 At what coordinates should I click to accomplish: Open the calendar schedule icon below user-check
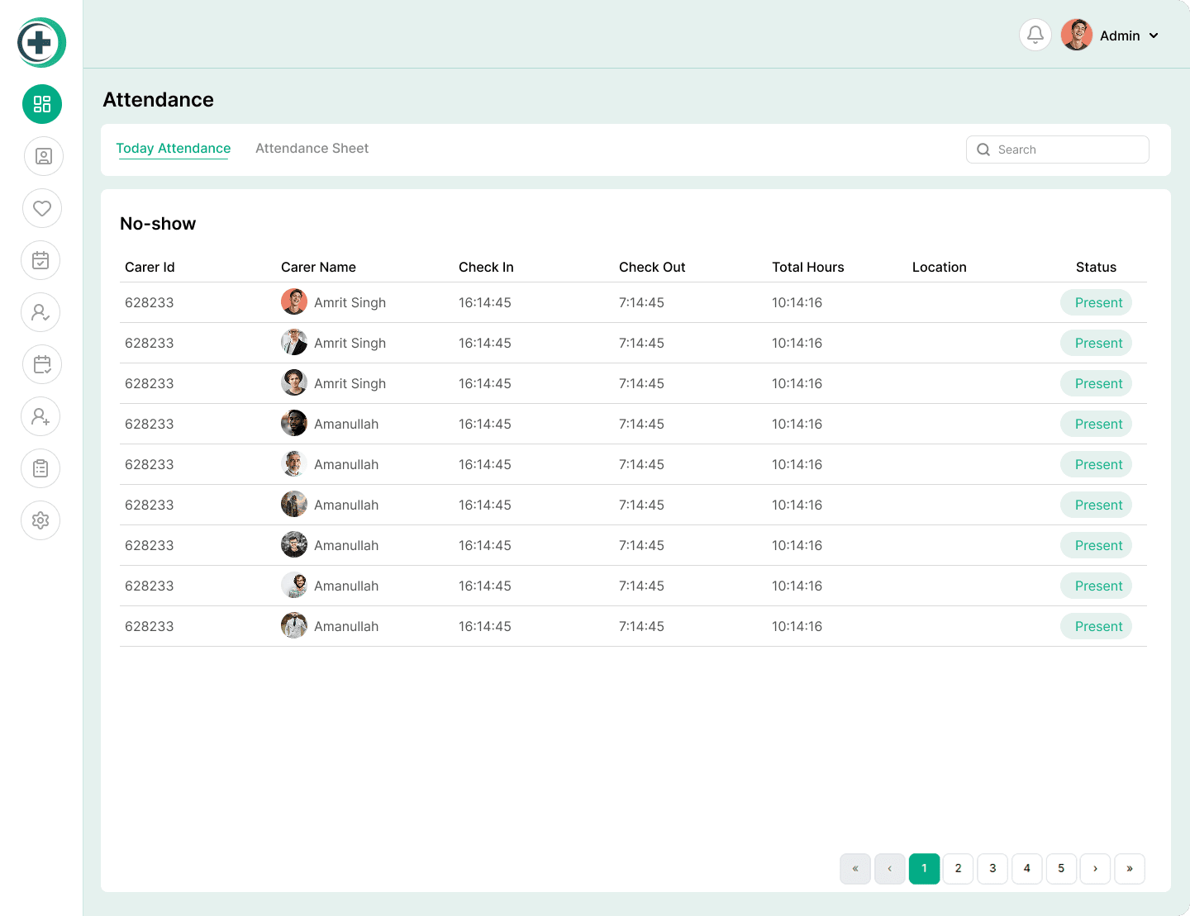click(42, 364)
